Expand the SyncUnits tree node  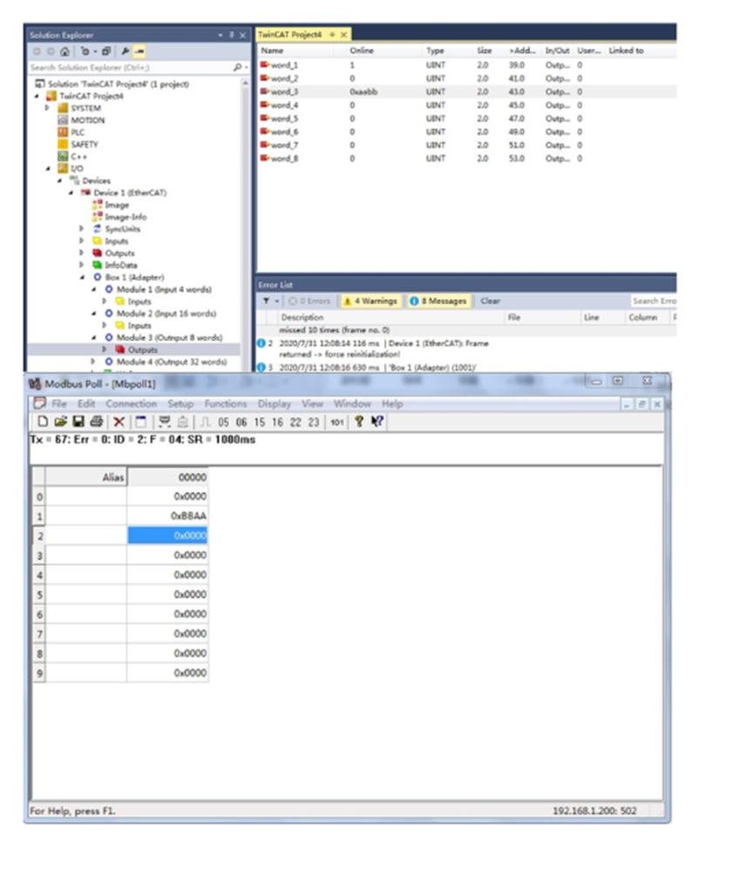click(x=82, y=229)
